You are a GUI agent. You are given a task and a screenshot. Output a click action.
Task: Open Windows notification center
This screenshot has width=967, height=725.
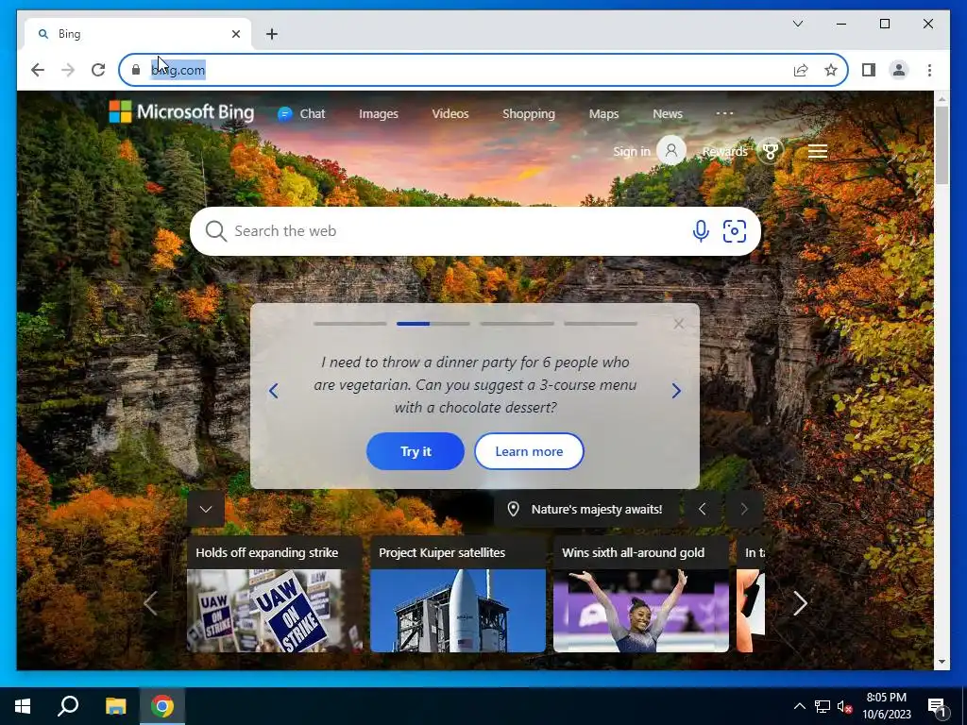point(938,707)
